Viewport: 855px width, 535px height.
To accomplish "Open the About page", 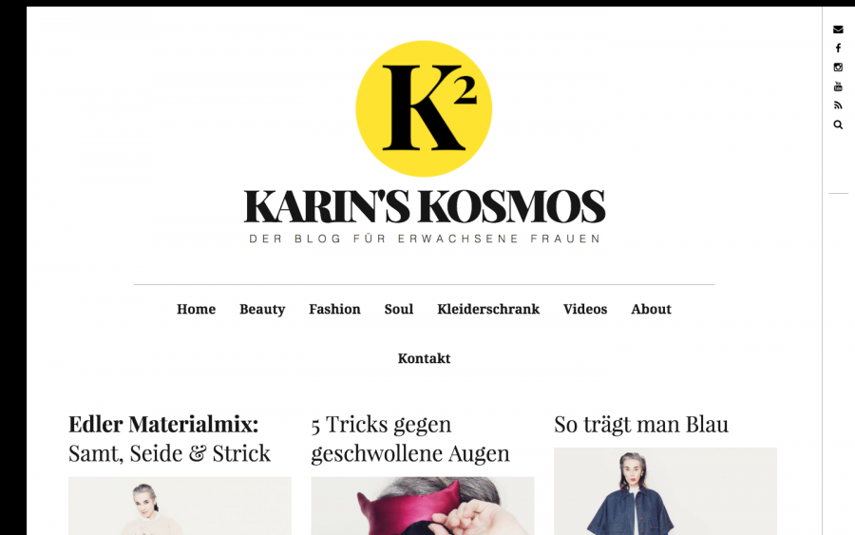I will (x=651, y=309).
